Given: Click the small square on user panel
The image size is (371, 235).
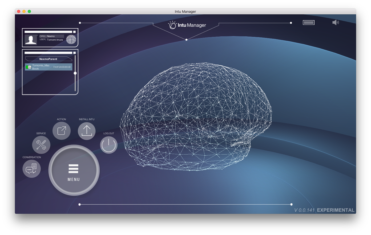Looking at the screenshot, I should tap(75, 32).
